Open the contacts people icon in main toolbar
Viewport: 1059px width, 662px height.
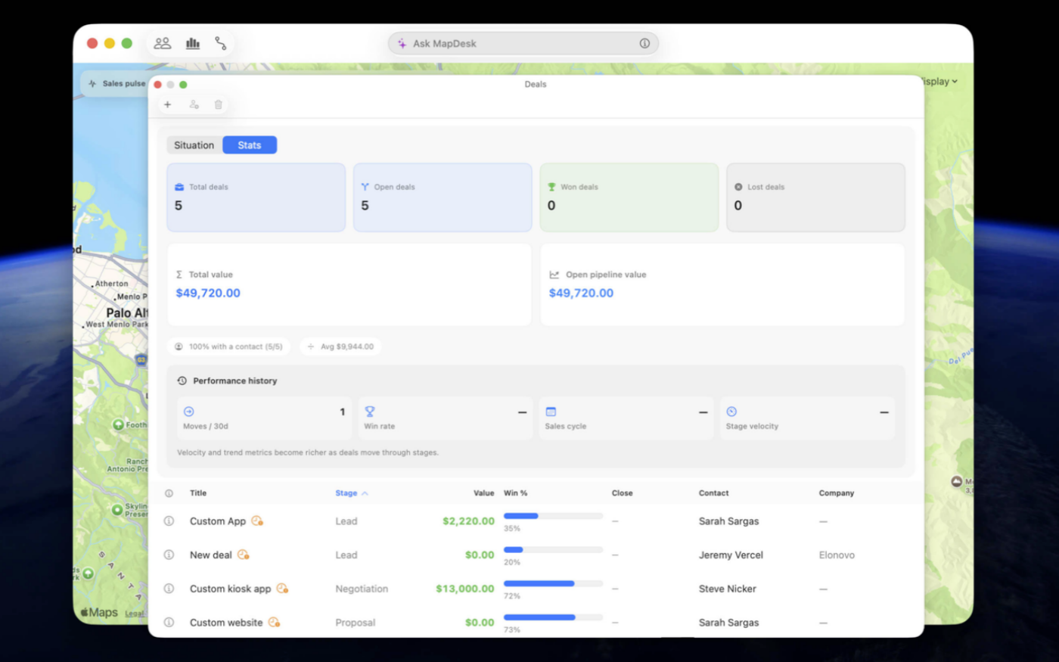tap(163, 43)
